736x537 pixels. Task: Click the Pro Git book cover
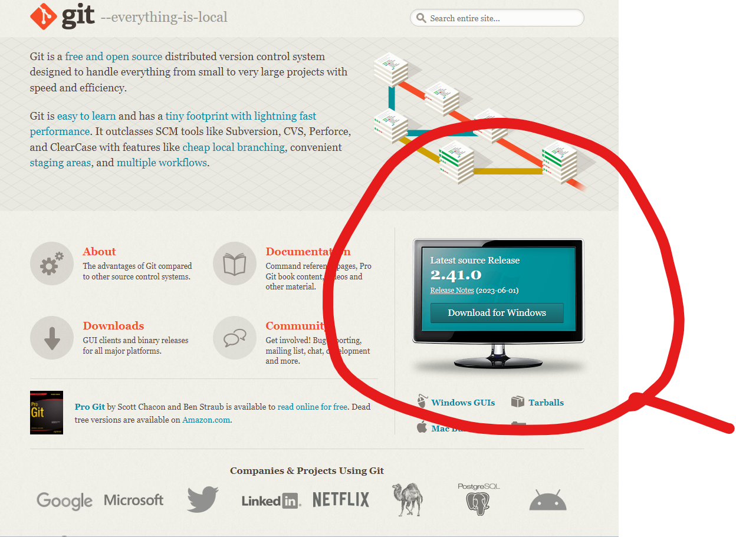click(x=47, y=413)
